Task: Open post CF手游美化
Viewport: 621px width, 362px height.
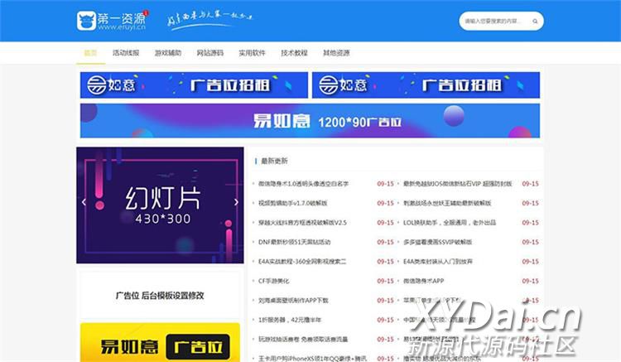Action: (274, 281)
